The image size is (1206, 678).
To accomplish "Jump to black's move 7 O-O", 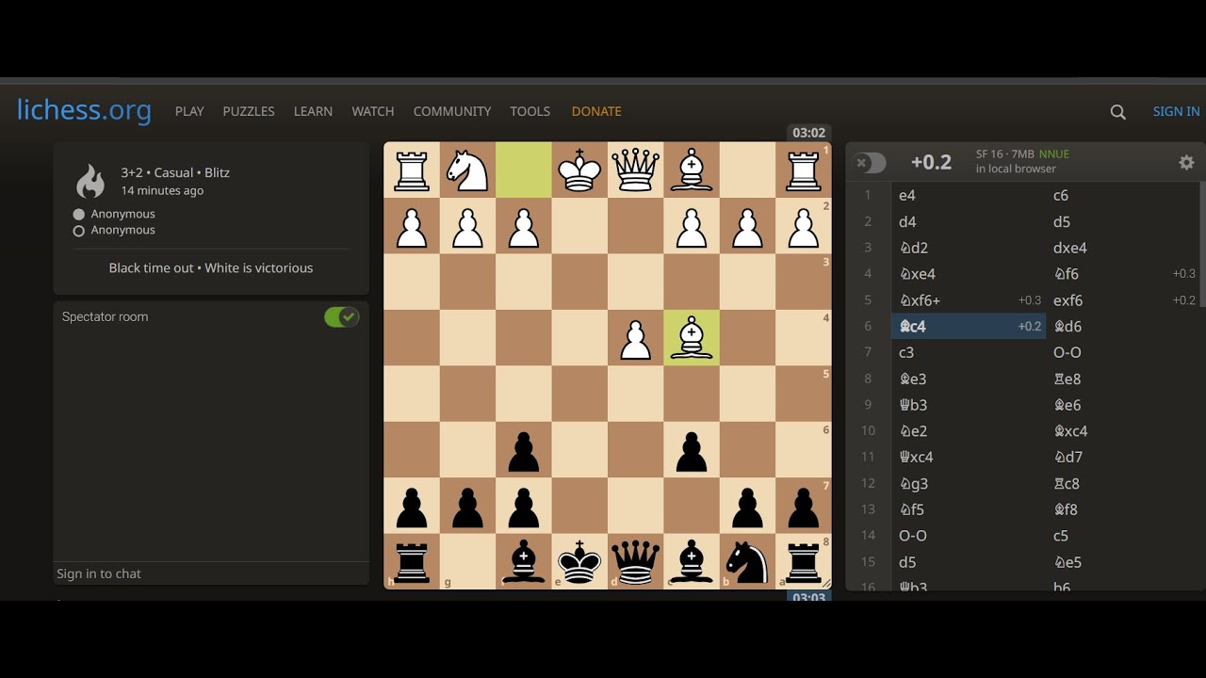I will click(x=1123, y=353).
